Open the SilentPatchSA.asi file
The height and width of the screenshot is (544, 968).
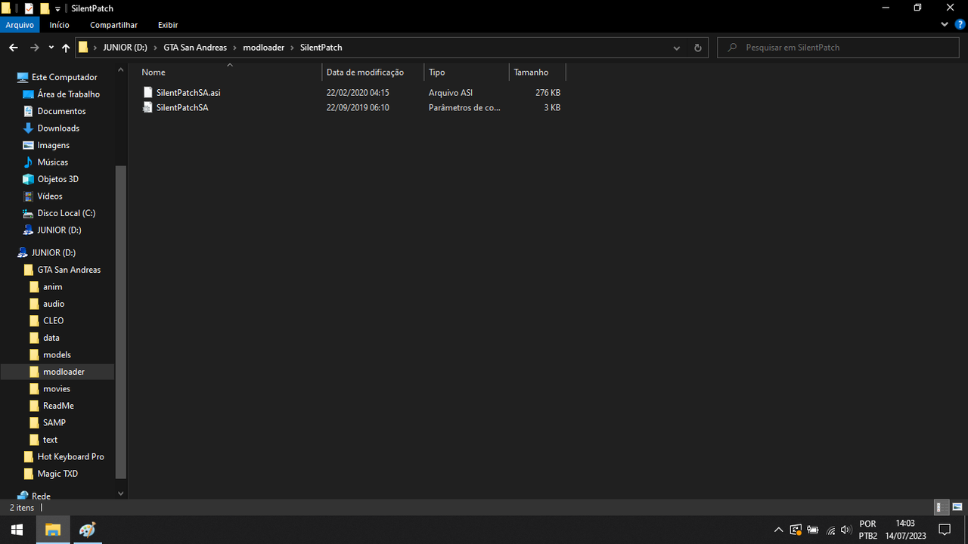click(x=188, y=92)
